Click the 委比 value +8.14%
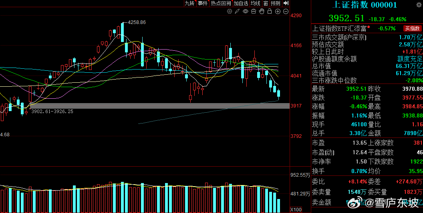The width and height of the screenshot is (423, 213). [x=357, y=181]
